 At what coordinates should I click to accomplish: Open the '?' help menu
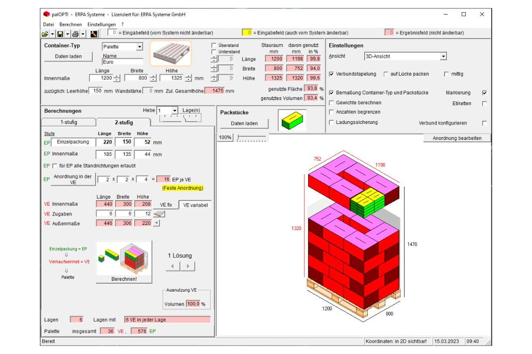point(122,24)
